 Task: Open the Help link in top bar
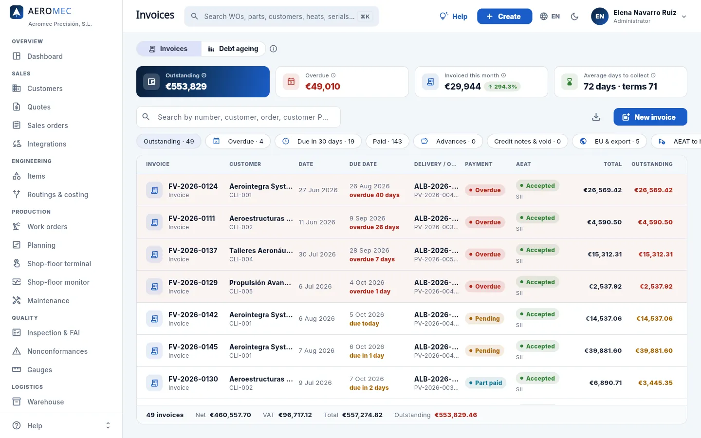coord(453,17)
